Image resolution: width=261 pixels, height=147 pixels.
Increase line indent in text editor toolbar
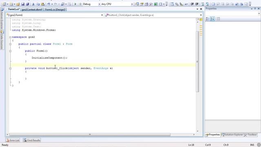[x=197, y=4]
